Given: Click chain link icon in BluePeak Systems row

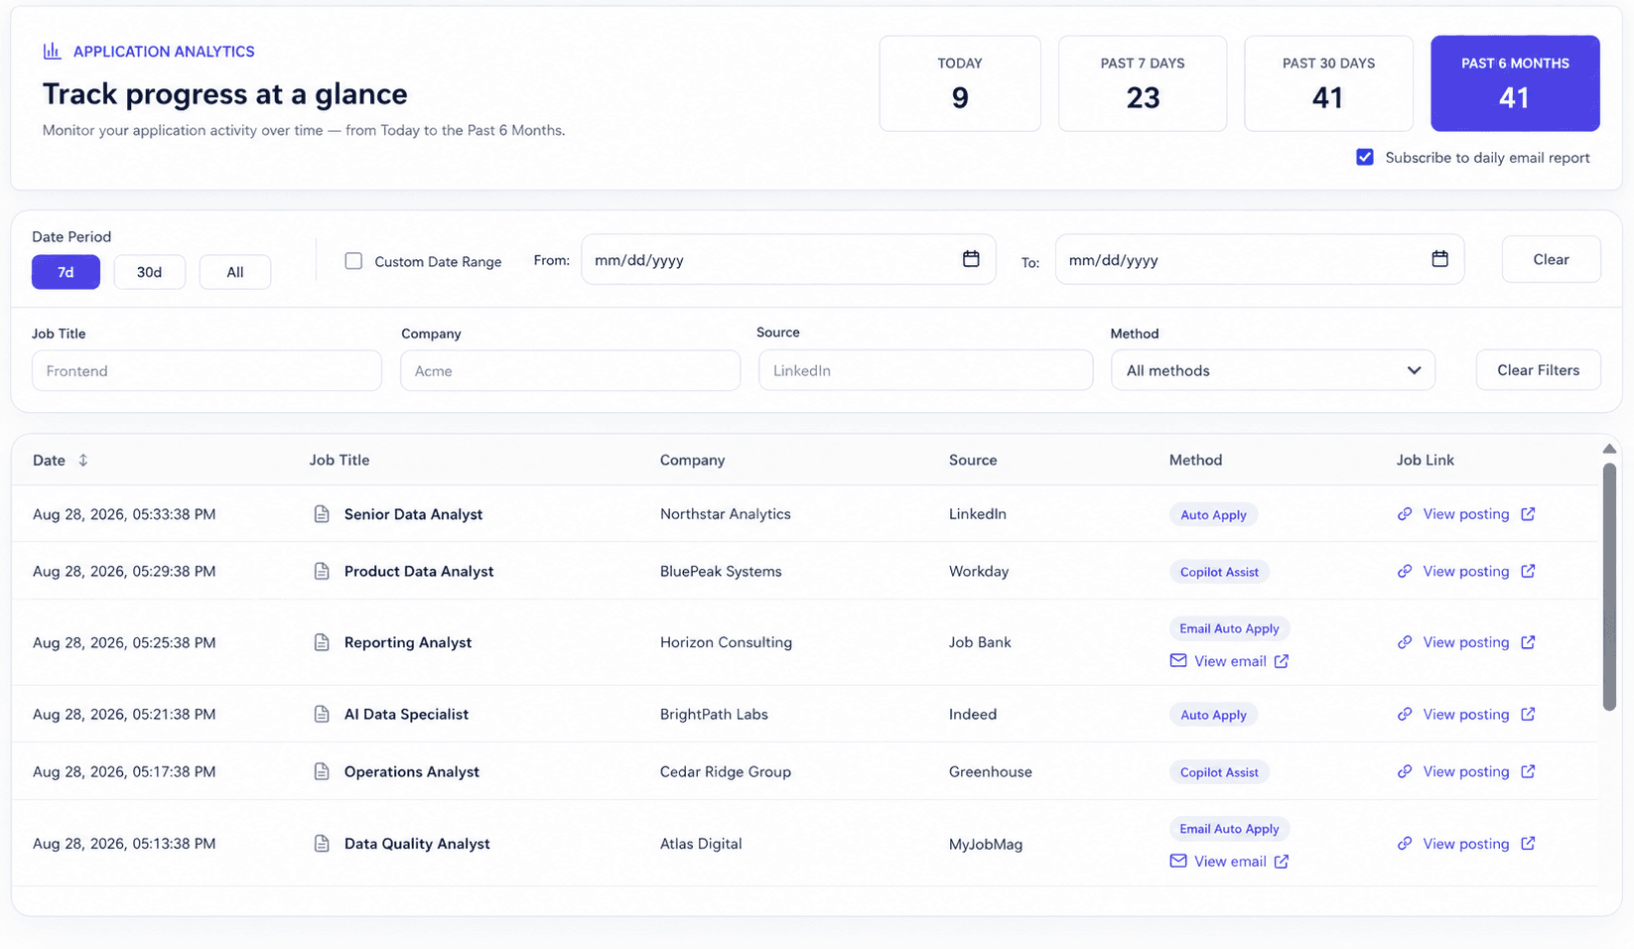Looking at the screenshot, I should (1405, 571).
